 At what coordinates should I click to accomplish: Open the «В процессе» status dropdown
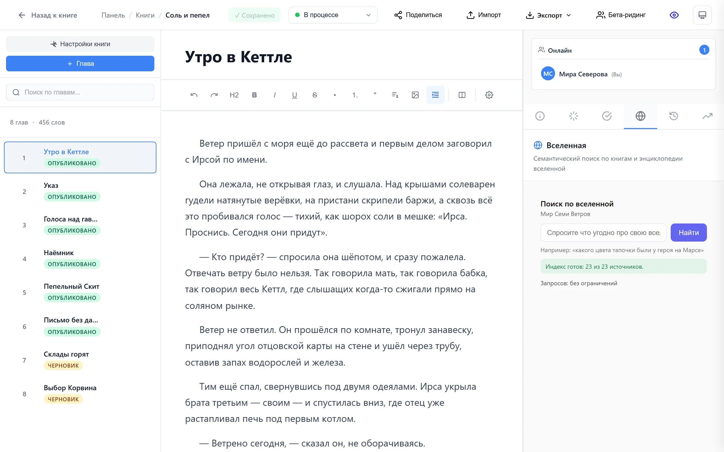pyautogui.click(x=333, y=15)
